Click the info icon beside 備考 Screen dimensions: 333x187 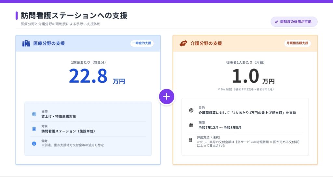tap(34, 143)
